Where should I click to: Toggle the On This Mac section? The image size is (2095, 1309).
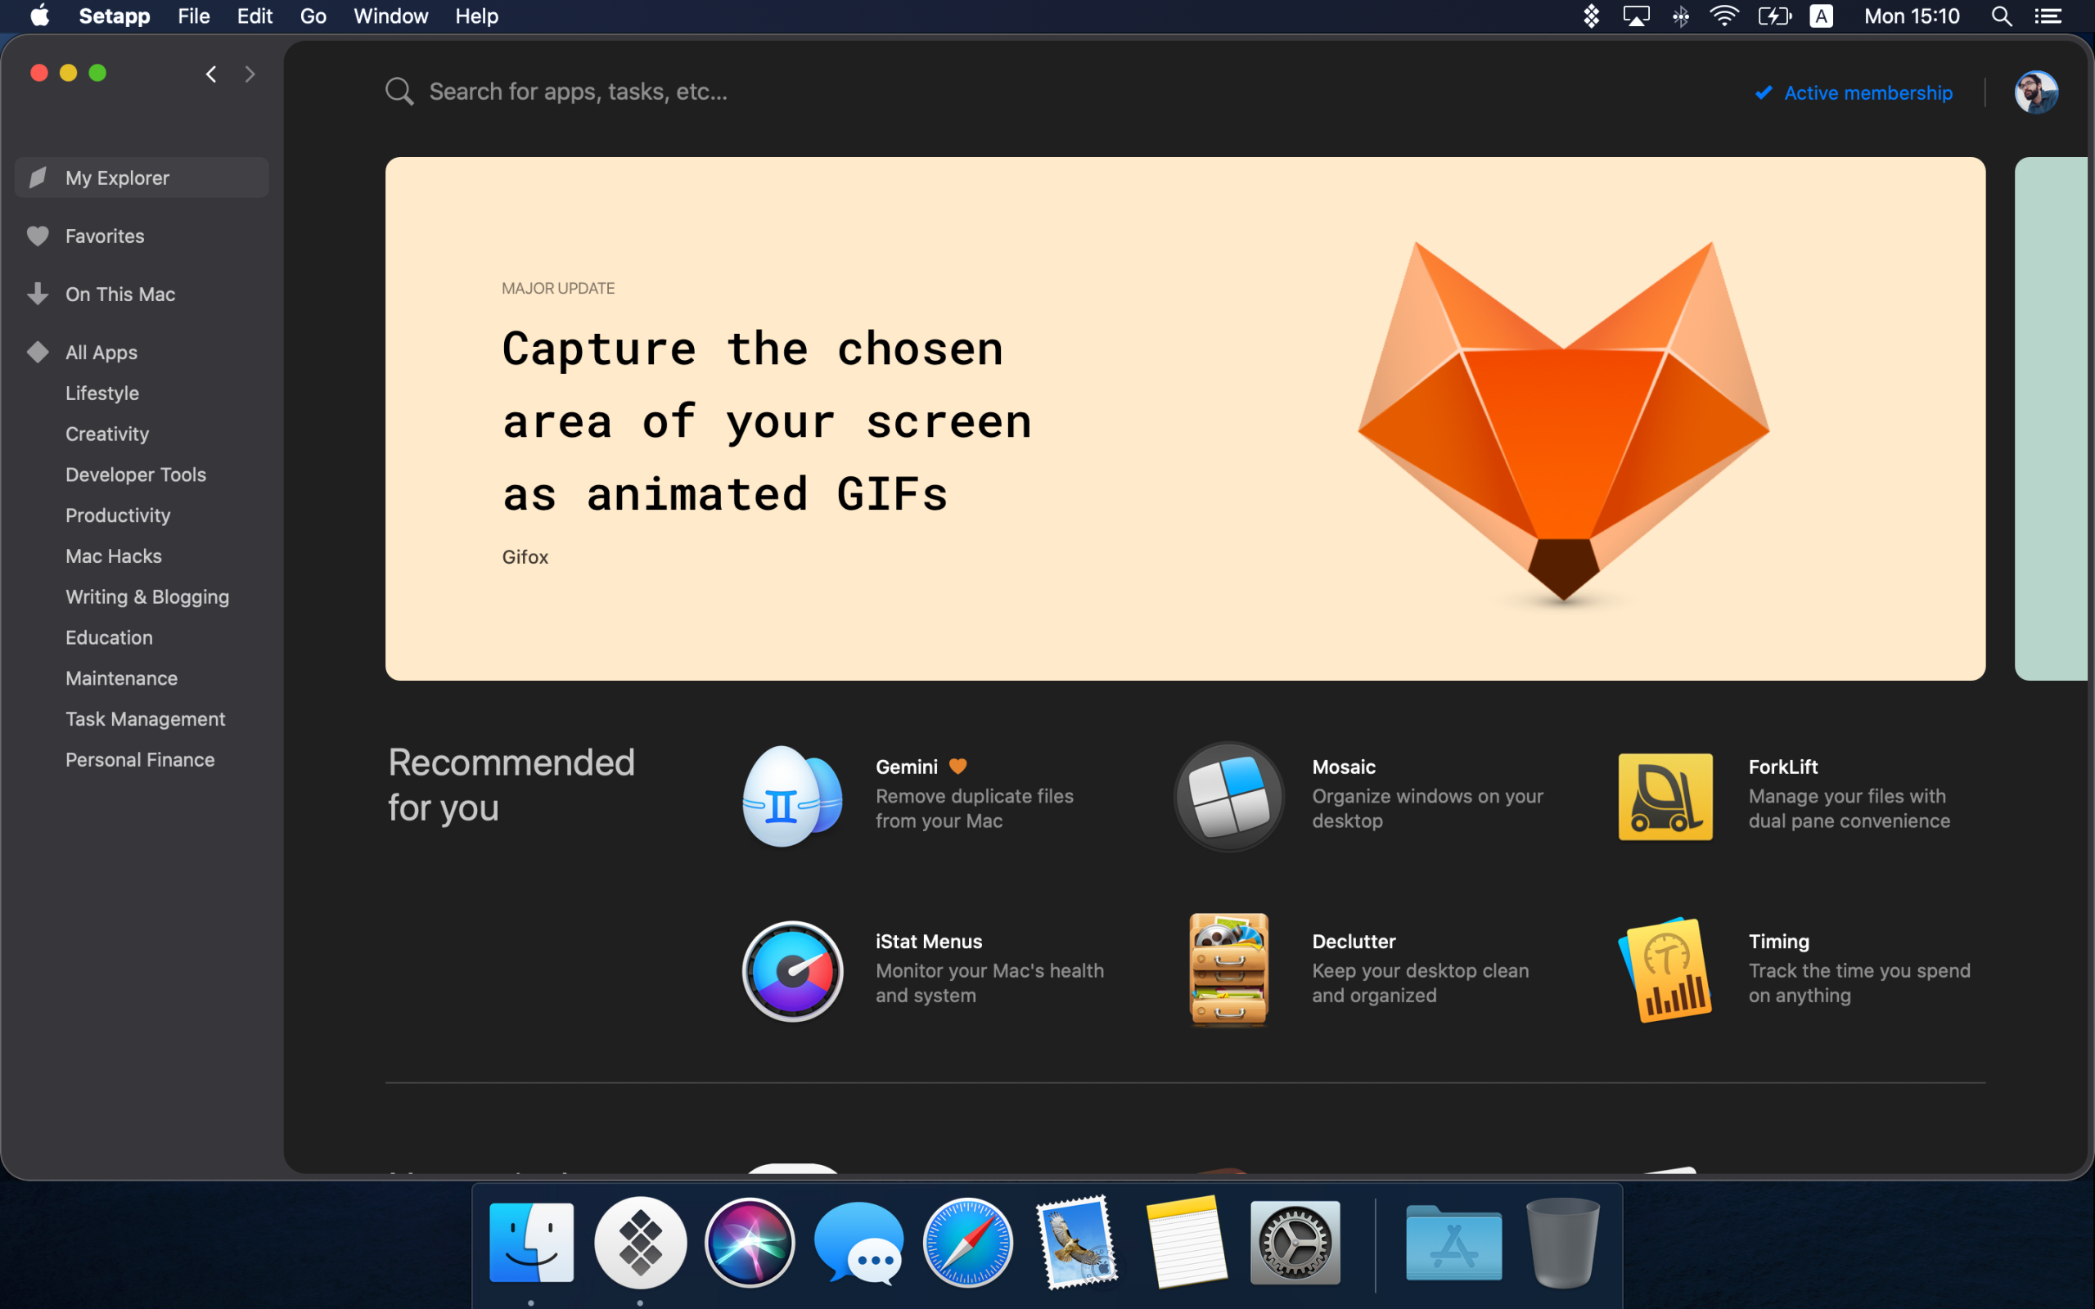point(118,294)
